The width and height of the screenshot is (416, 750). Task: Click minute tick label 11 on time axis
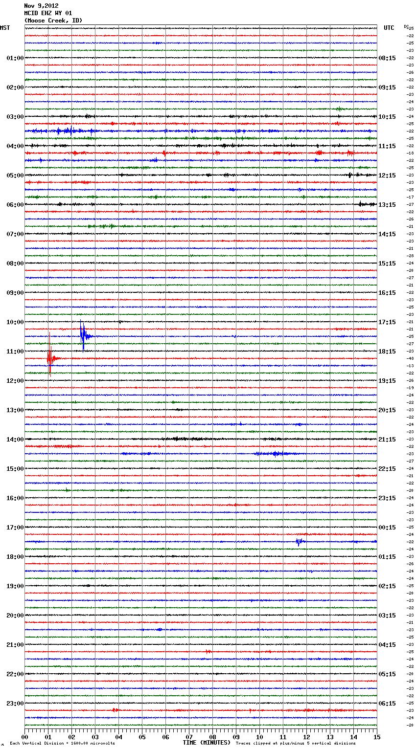click(283, 737)
